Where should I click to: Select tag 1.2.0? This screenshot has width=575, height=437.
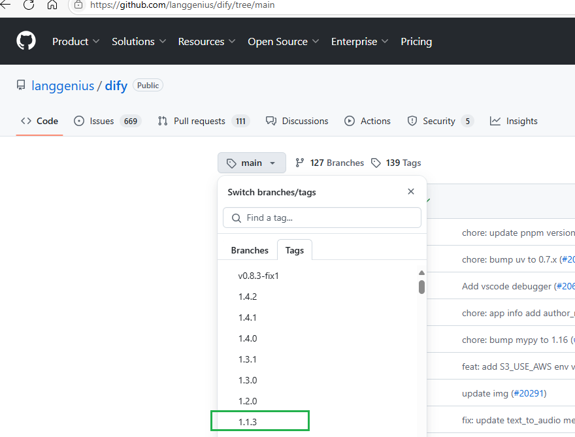(248, 401)
